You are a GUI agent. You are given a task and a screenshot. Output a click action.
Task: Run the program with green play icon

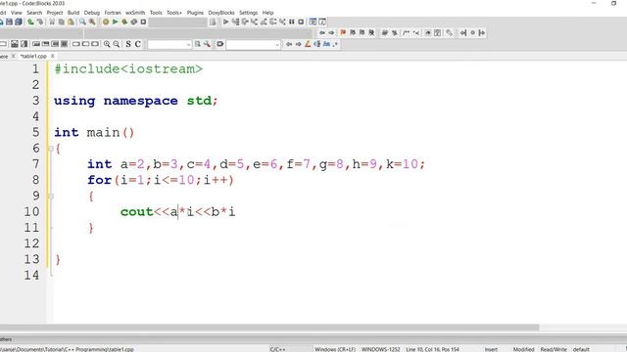116,22
